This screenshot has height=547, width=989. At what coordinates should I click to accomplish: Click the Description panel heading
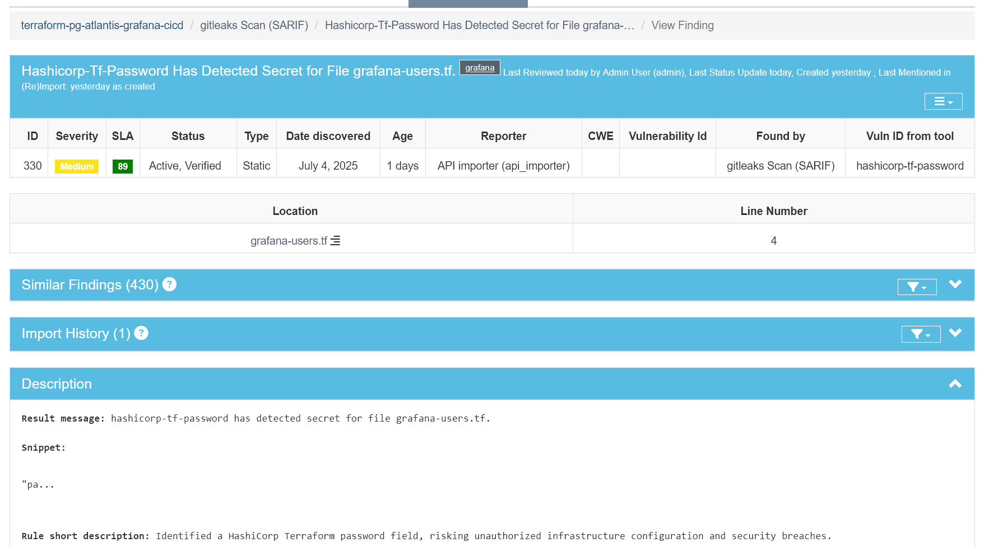[x=57, y=384]
